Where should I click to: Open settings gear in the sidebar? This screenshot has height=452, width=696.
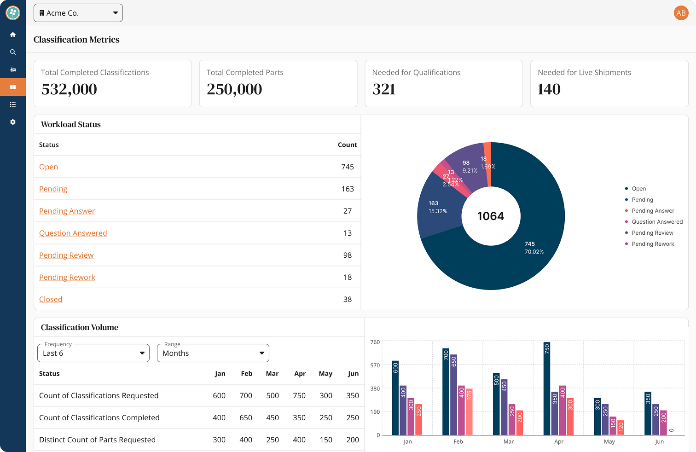13,122
